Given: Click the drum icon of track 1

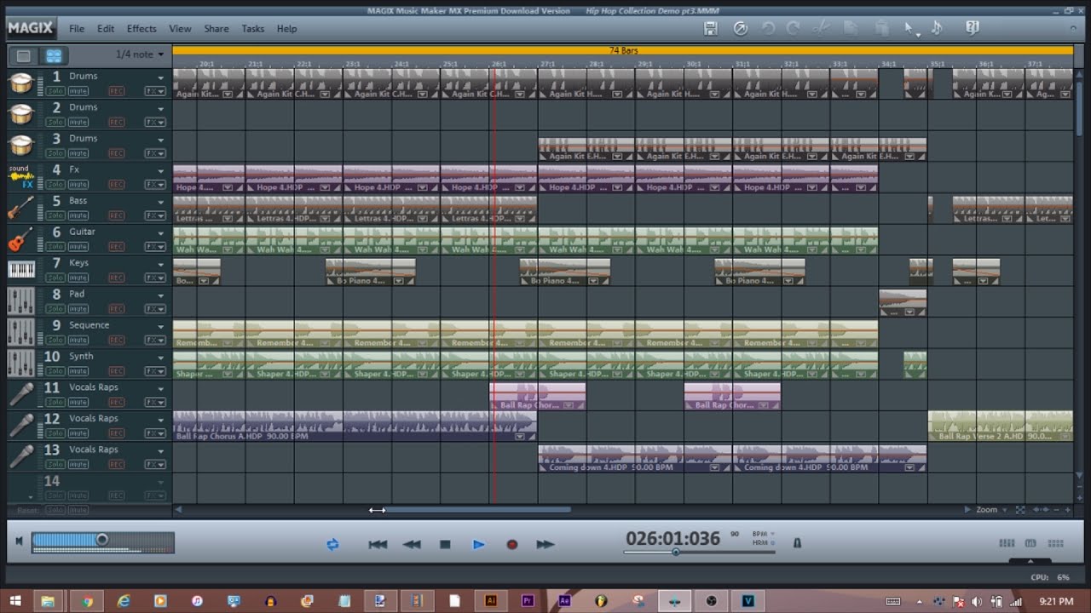Looking at the screenshot, I should pyautogui.click(x=21, y=83).
